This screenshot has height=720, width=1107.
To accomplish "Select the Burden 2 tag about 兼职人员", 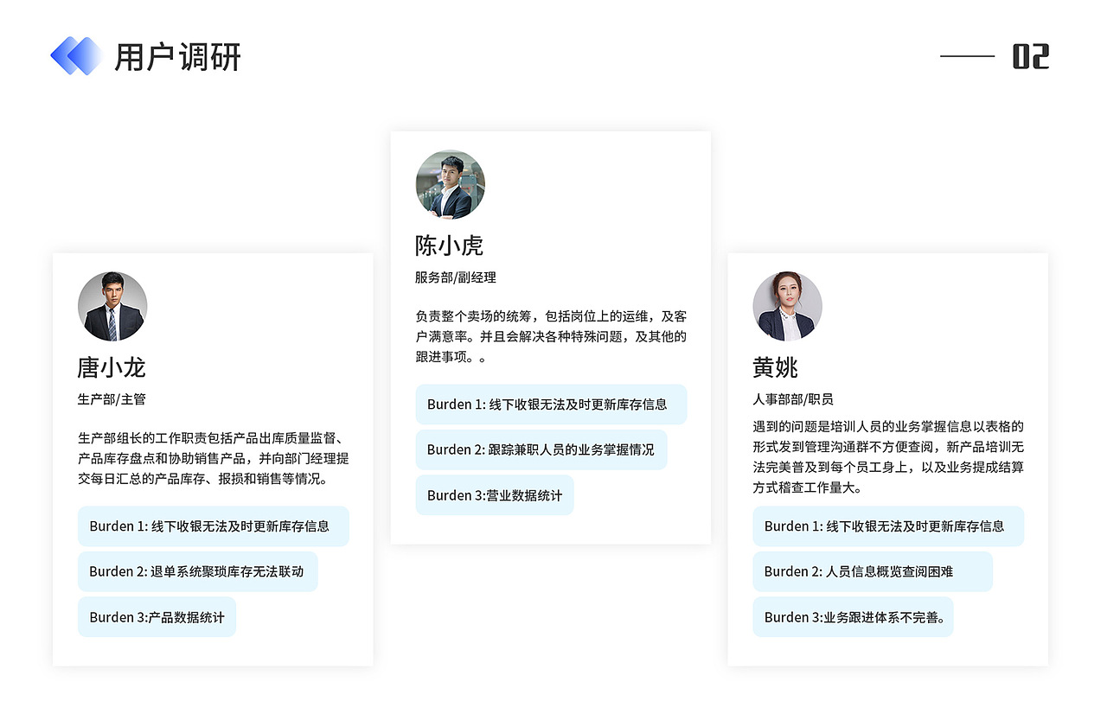I will pos(541,449).
